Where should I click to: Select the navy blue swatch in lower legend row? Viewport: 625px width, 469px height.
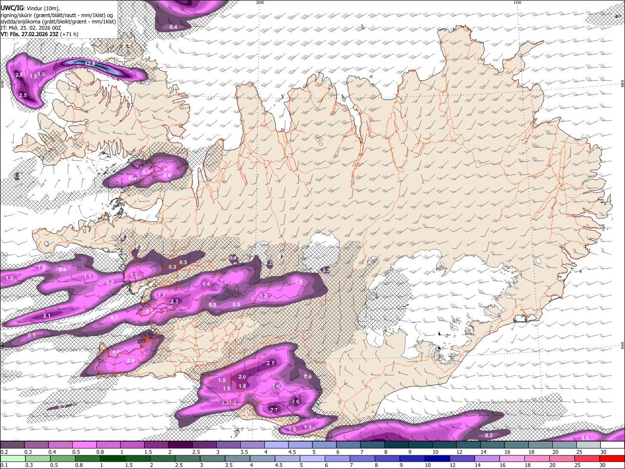437,458
